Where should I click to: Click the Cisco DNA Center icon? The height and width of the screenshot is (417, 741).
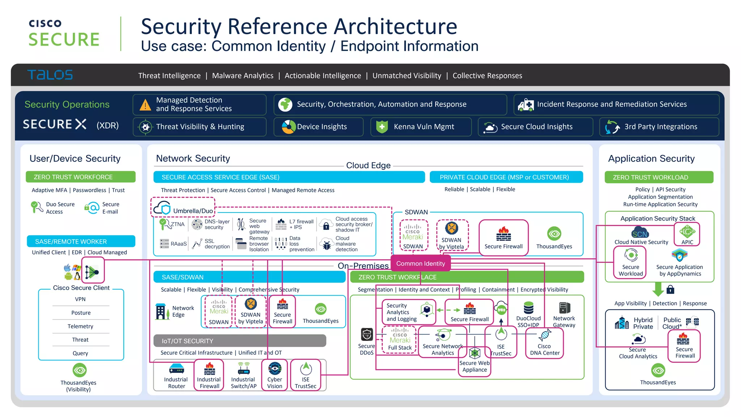pyautogui.click(x=544, y=336)
